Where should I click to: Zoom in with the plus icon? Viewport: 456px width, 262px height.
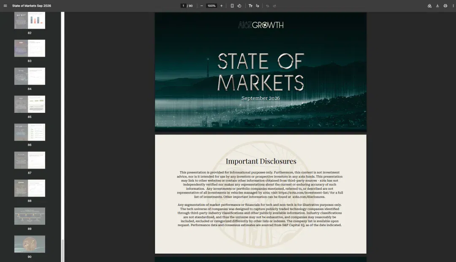click(221, 6)
